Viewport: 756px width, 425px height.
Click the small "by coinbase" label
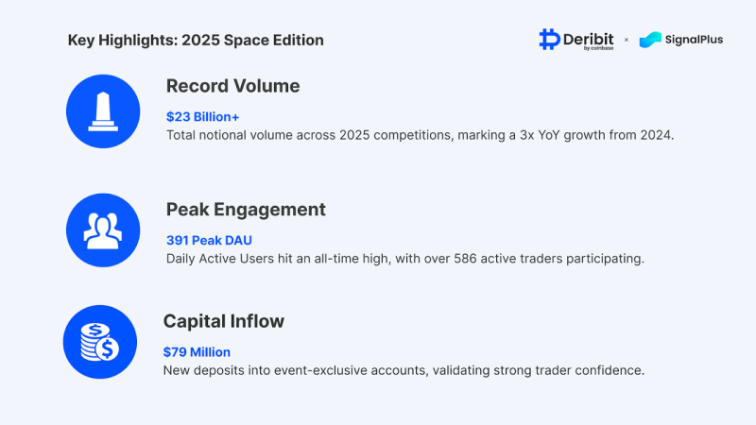click(601, 48)
